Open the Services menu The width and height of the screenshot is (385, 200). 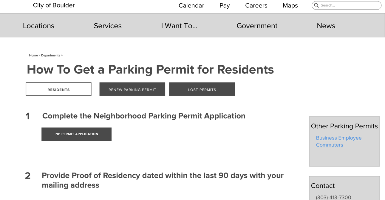click(108, 26)
